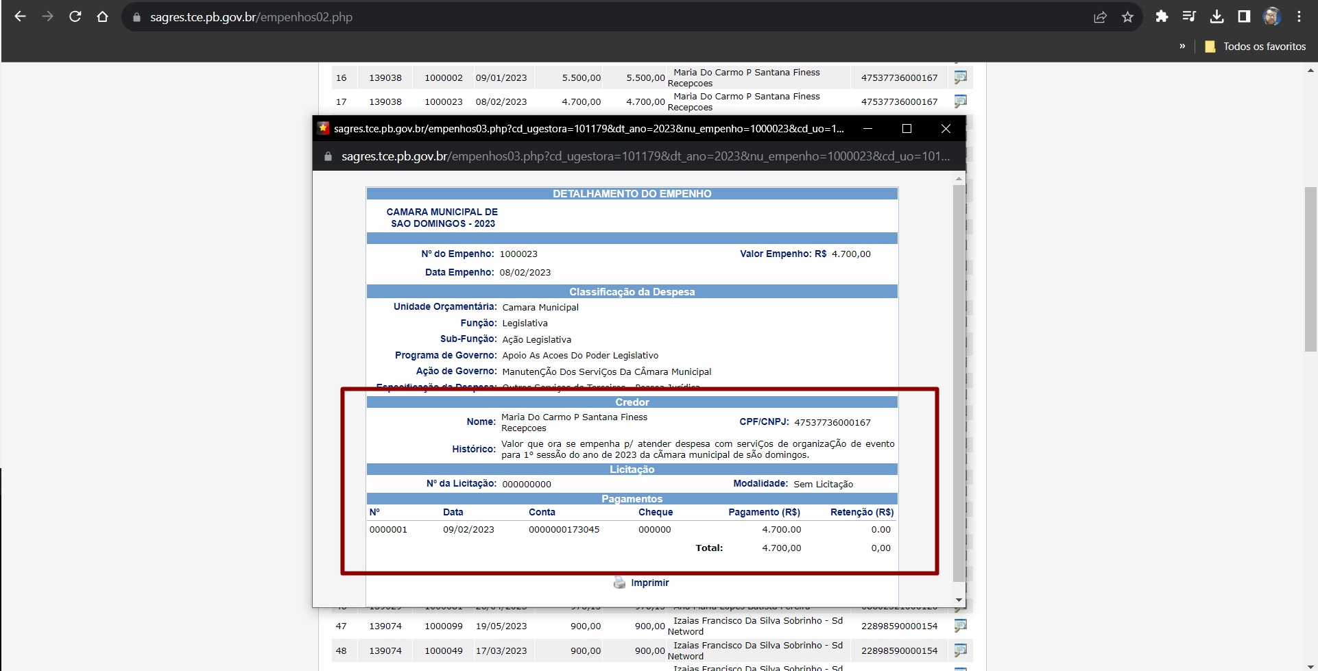The width and height of the screenshot is (1318, 671).
Task: Go to browser home page
Action: [103, 17]
